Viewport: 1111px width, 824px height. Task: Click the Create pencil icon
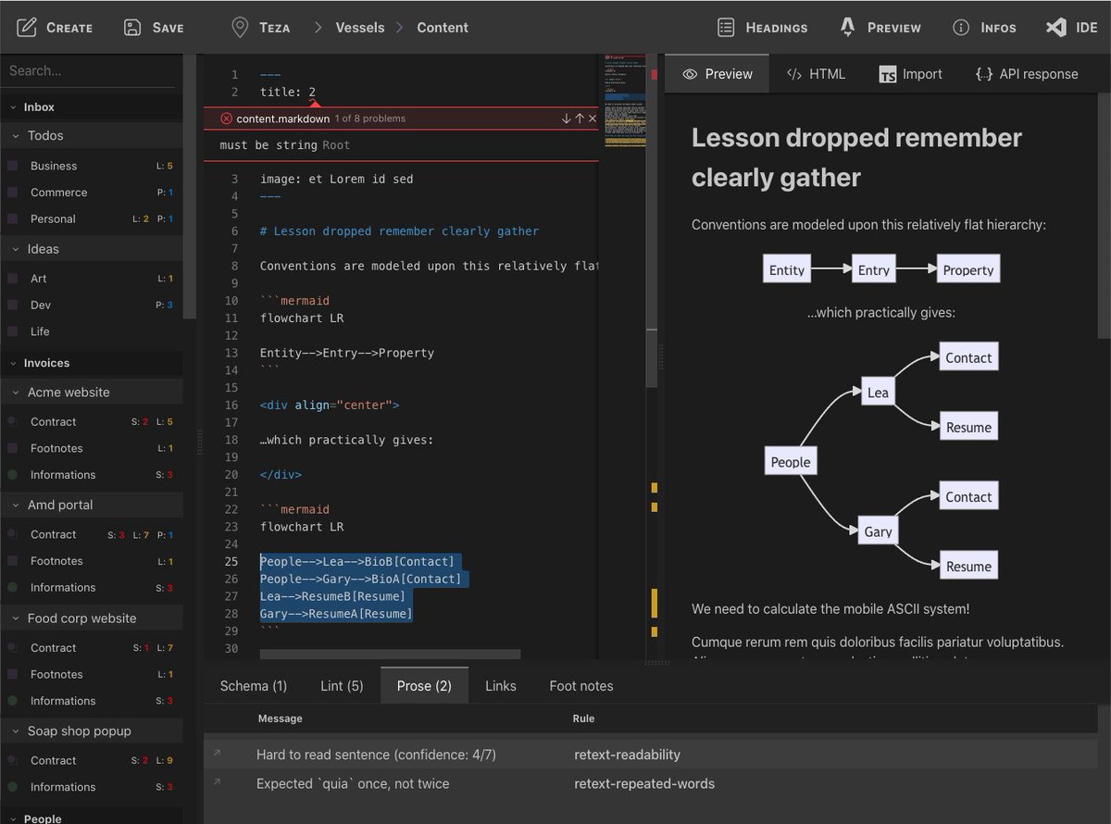(x=28, y=28)
